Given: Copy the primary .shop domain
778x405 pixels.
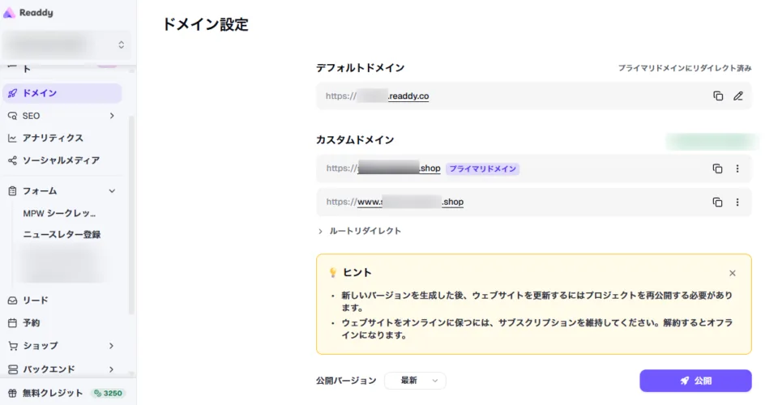Looking at the screenshot, I should coord(717,169).
